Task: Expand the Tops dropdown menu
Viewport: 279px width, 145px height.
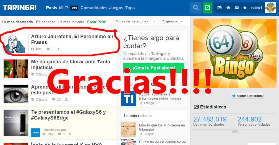Action: pos(132,8)
